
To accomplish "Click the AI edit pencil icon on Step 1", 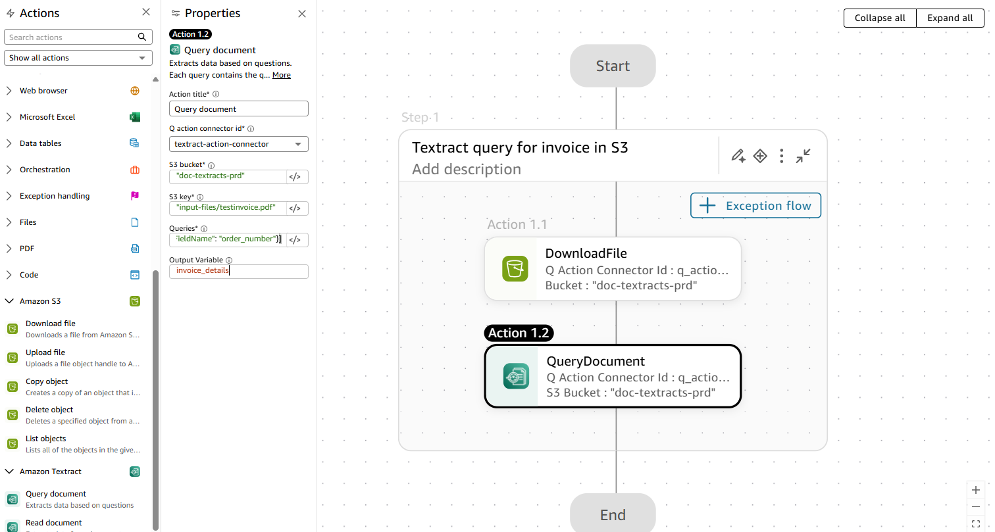I will (x=738, y=156).
